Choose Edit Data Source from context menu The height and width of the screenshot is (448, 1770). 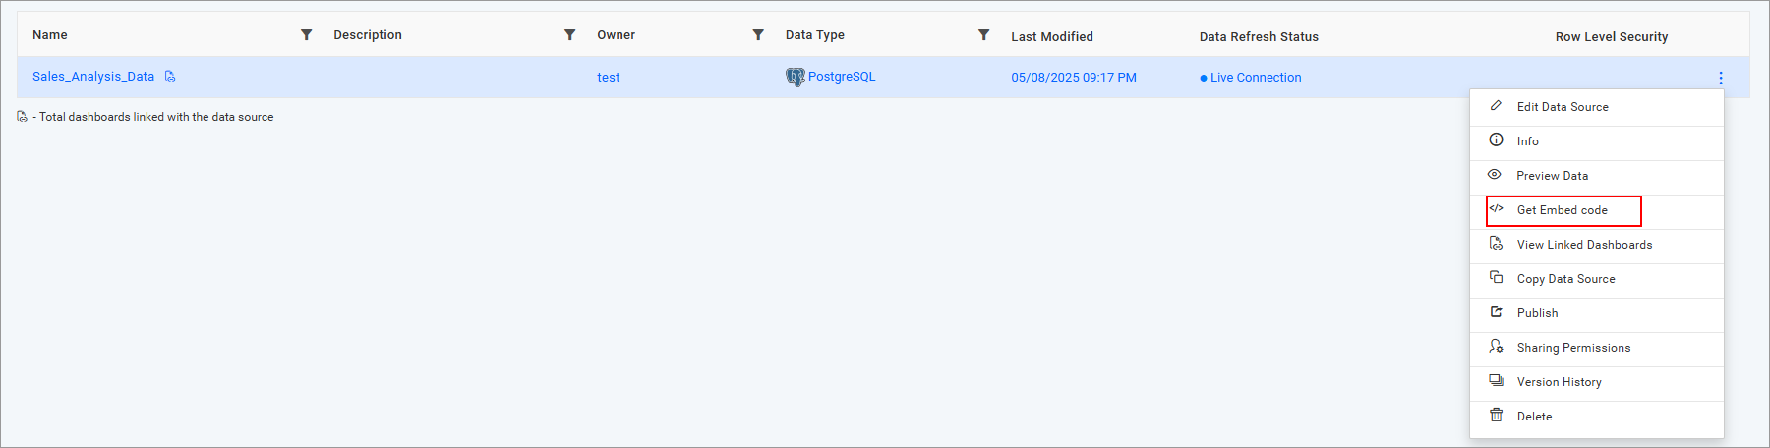(x=1597, y=107)
